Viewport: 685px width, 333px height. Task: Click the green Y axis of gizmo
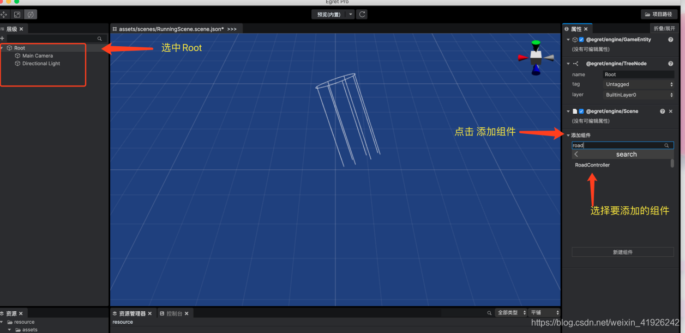536,44
